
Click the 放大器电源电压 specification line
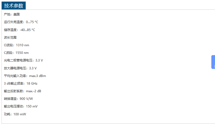20,68
